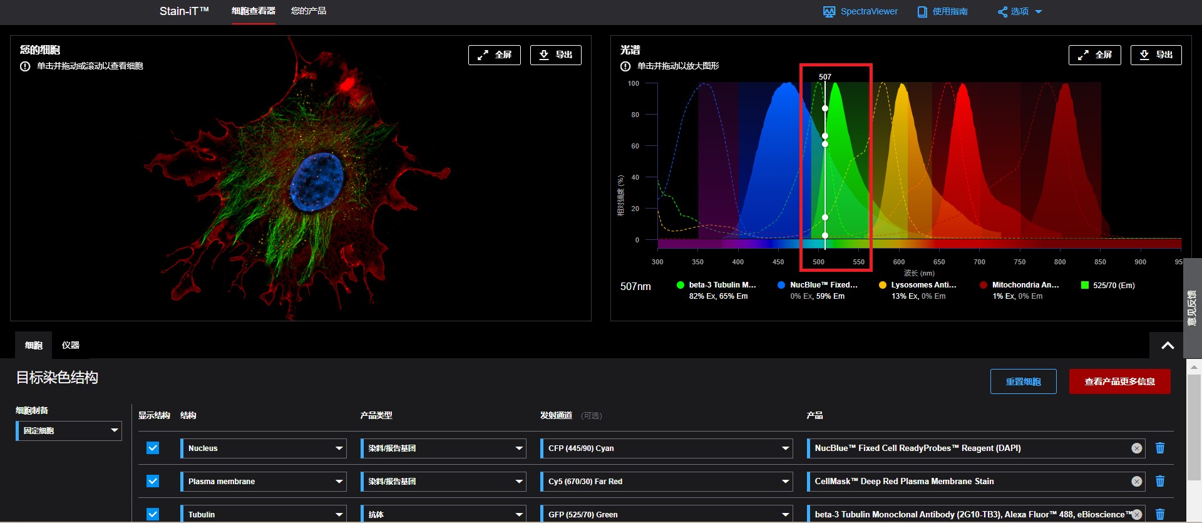Expand the 固定细胞 cell preparation dropdown
The image size is (1202, 523).
(x=69, y=430)
